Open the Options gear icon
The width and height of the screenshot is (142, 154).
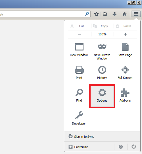pos(102,93)
